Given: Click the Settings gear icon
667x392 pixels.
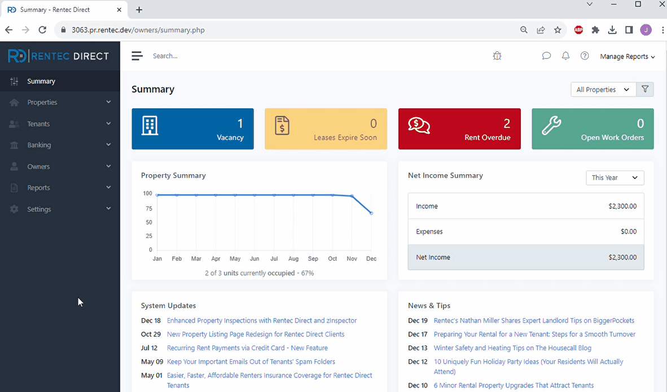Looking at the screenshot, I should point(14,209).
